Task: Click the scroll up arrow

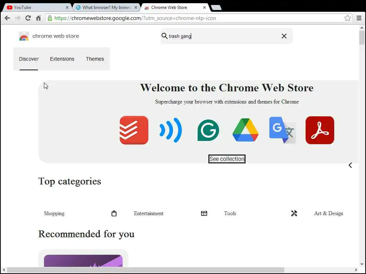Action: tap(362, 28)
